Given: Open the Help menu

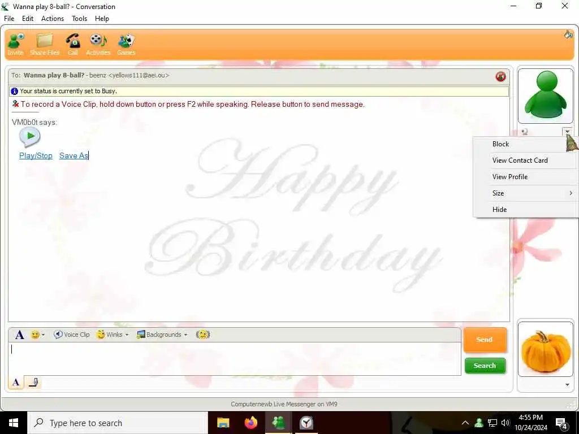Looking at the screenshot, I should click(x=102, y=19).
